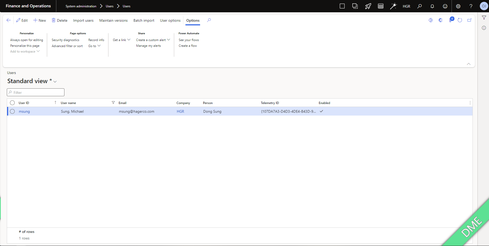The image size is (489, 246).
Task: Open the global search magnifier in top bar
Action: (x=420, y=6)
